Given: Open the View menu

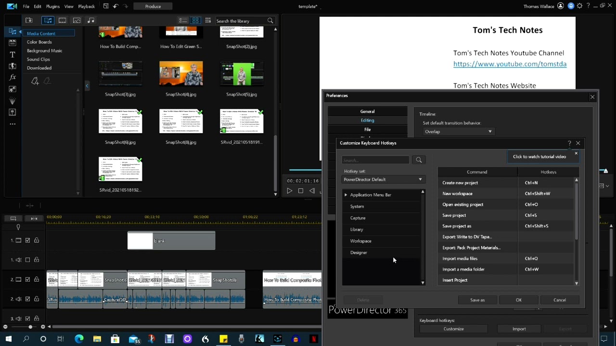Looking at the screenshot, I should pos(69,6).
